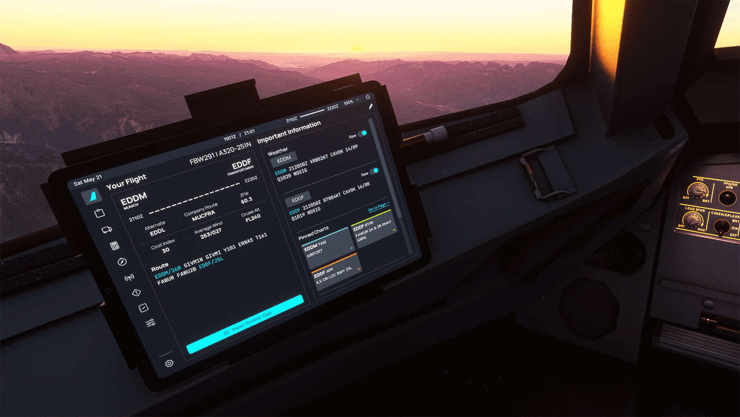Screen dimensions: 740x417
Task: Click the EDDF weather ICAO field
Action: coord(297,199)
